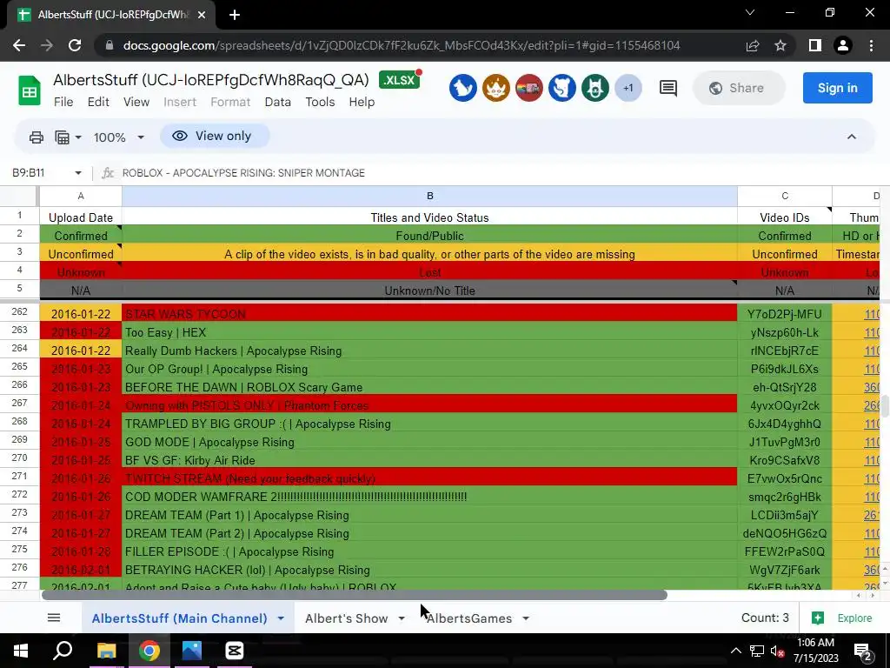Click the horizontal scrollbar thumb
Screen dimensions: 890x668
tap(355, 595)
